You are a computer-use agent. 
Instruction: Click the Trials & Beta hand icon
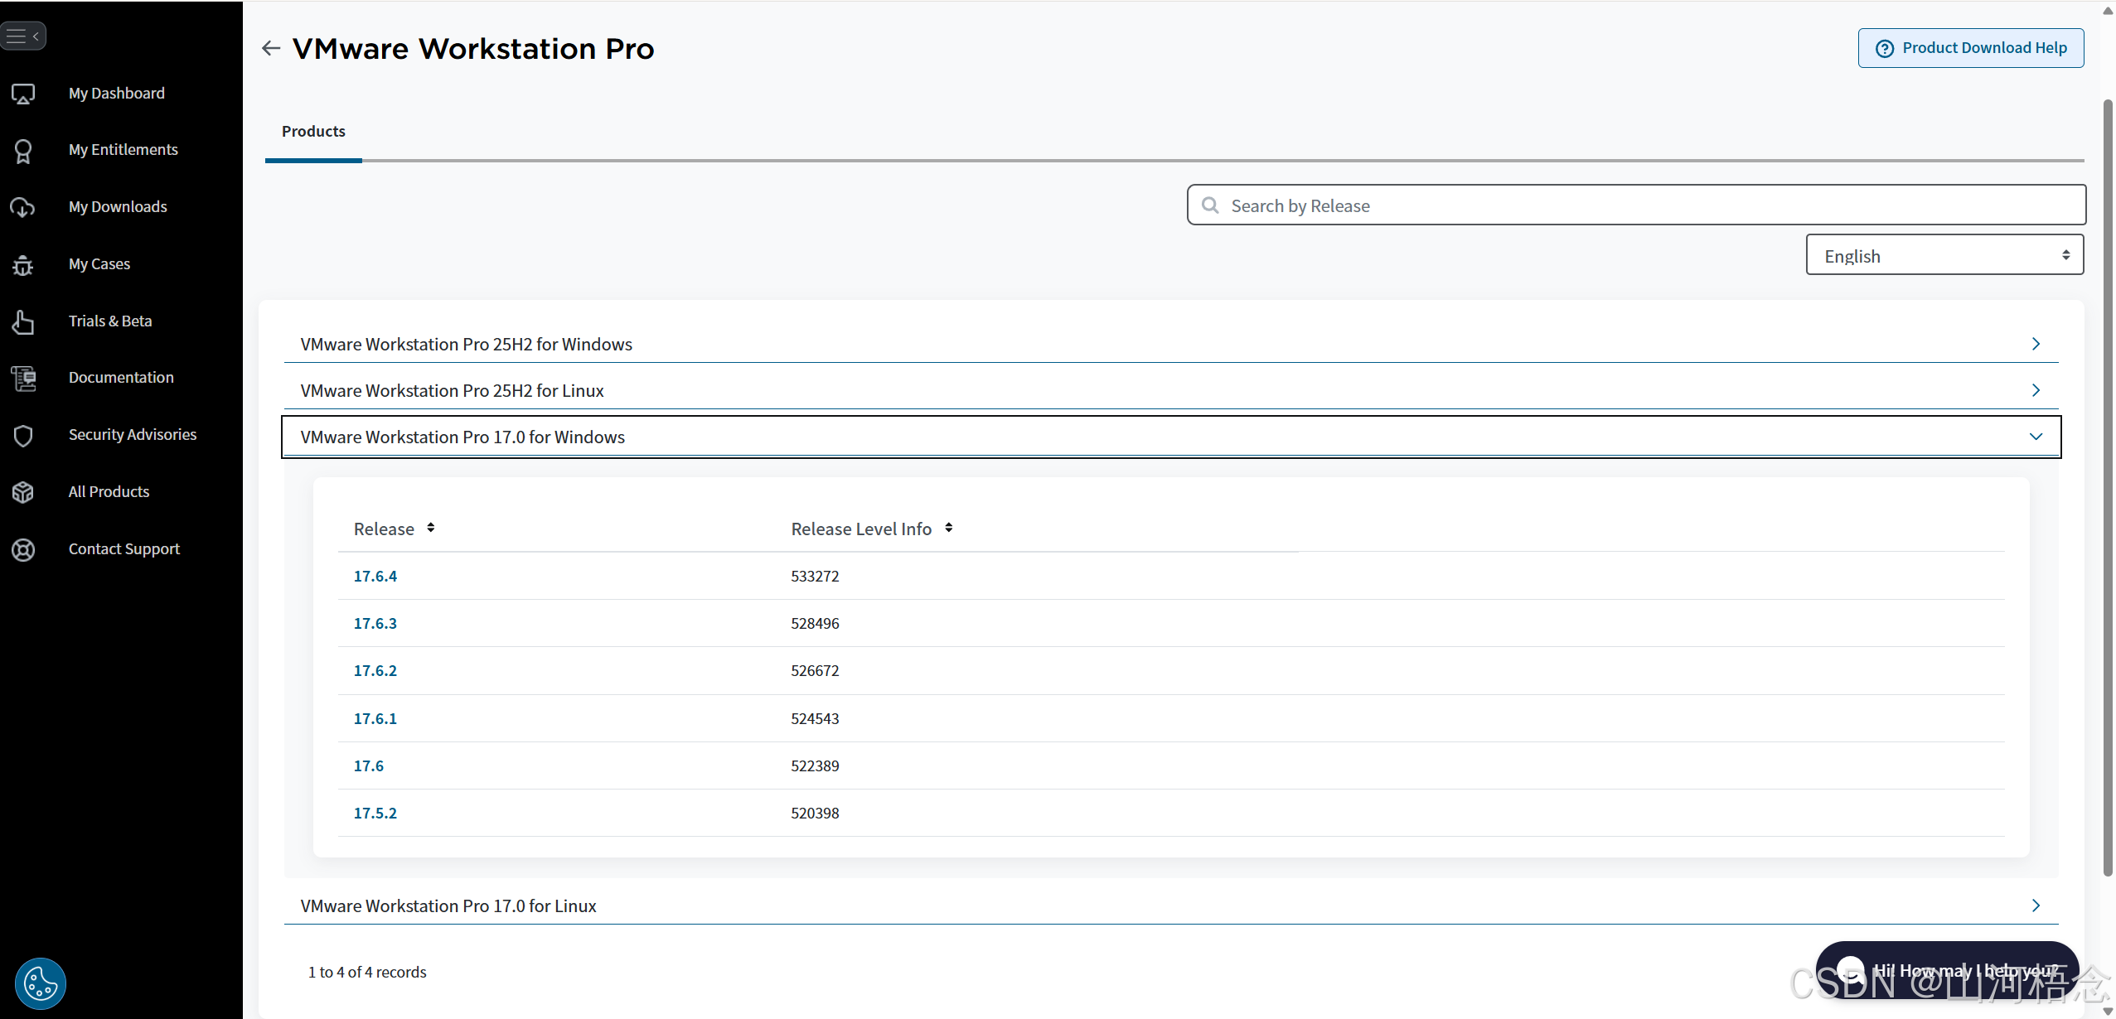tap(23, 321)
